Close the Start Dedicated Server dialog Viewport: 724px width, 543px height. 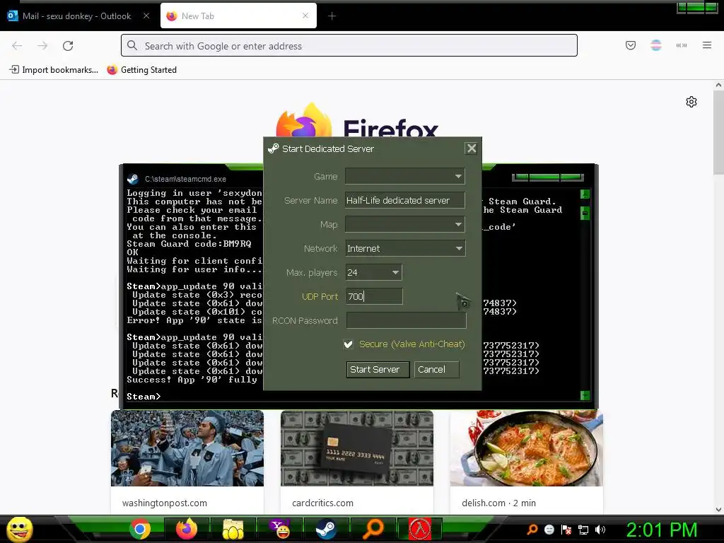click(x=471, y=148)
